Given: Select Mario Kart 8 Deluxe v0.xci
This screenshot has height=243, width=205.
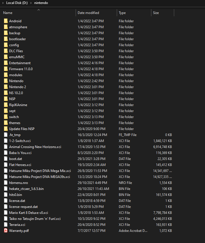Looking at the screenshot, I should (29, 213).
